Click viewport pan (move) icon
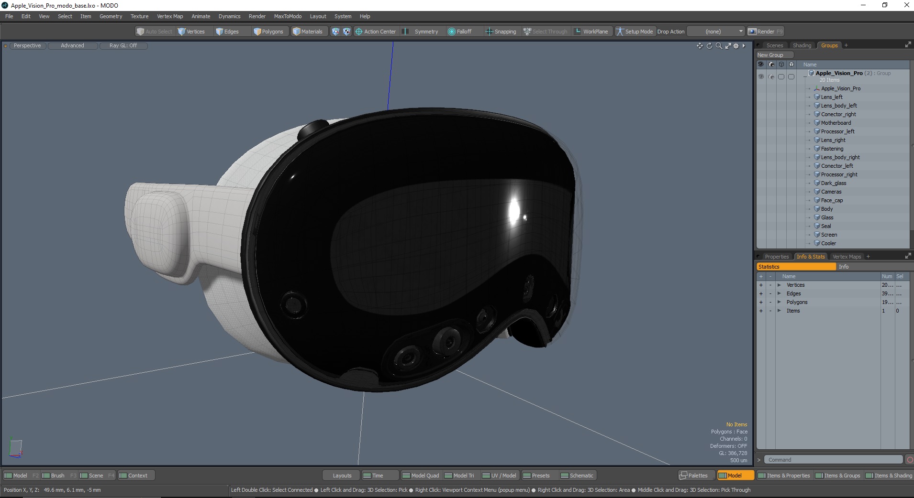 (700, 46)
